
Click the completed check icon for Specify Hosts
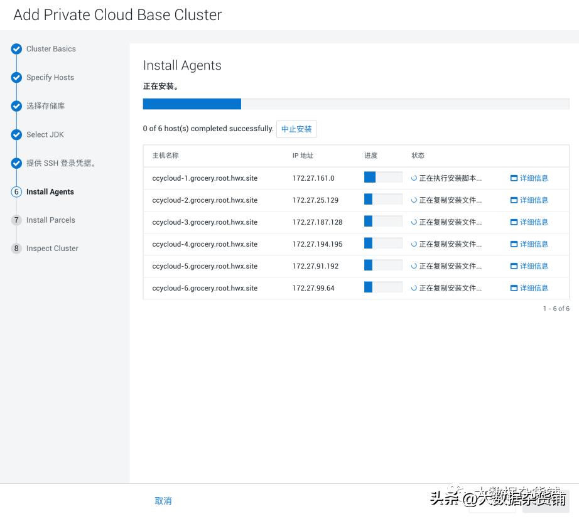click(16, 77)
